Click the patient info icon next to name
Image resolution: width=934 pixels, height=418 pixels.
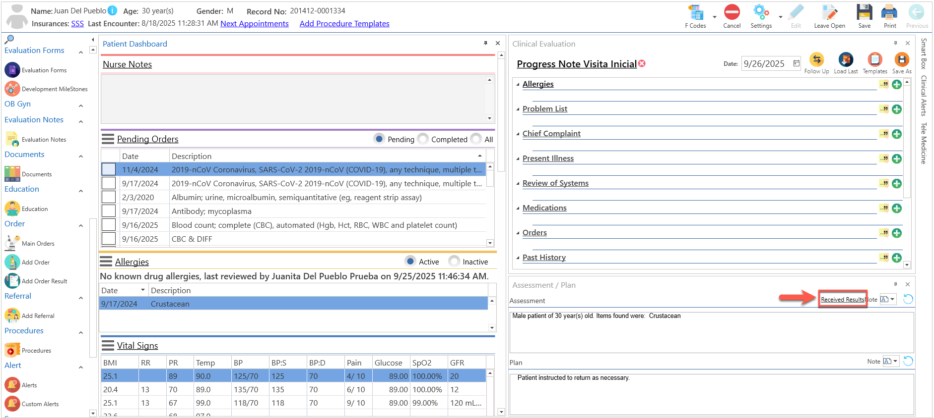tap(113, 10)
